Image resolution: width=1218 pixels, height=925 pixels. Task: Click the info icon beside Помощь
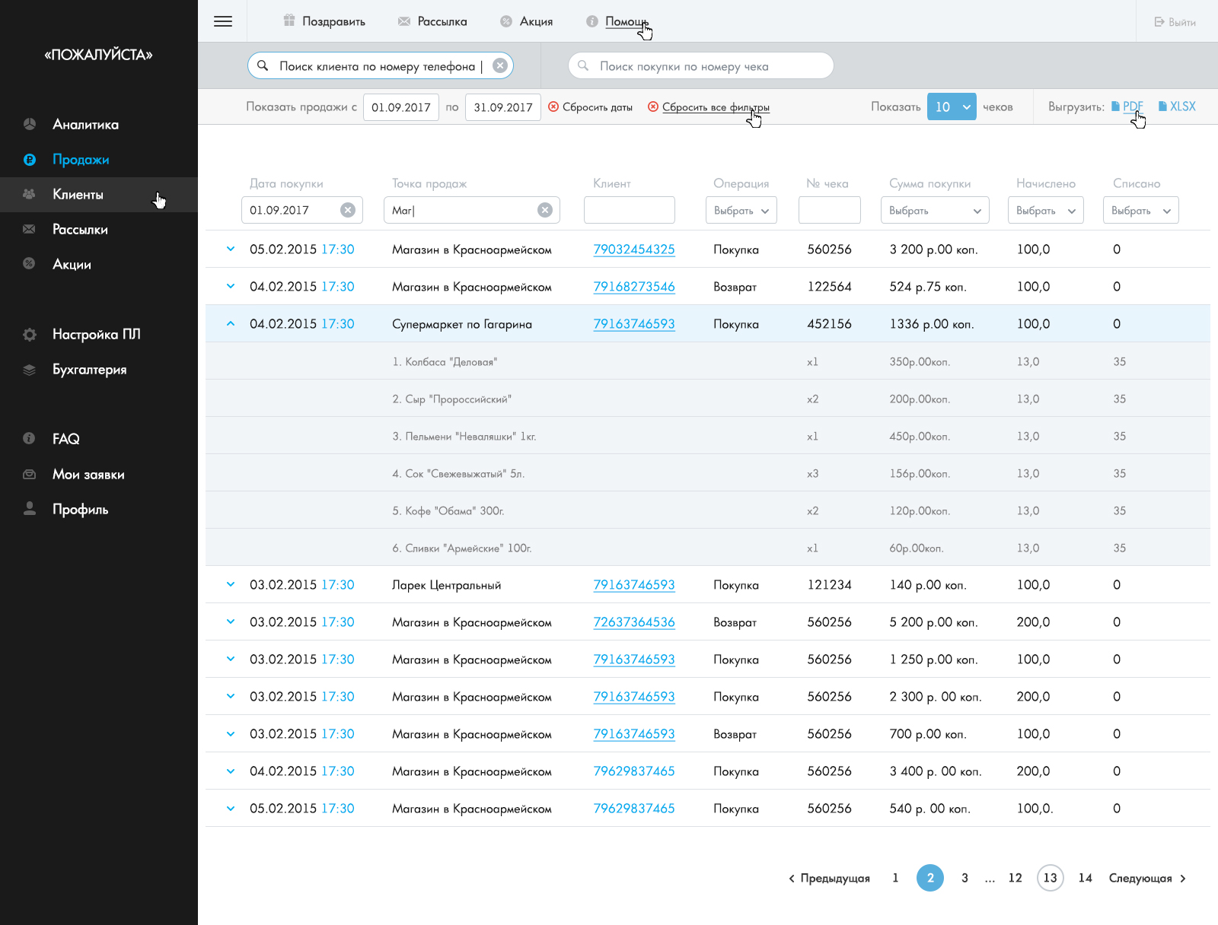(592, 21)
